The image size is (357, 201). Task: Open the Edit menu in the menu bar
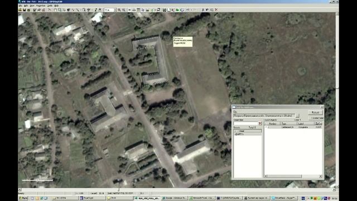point(26,6)
